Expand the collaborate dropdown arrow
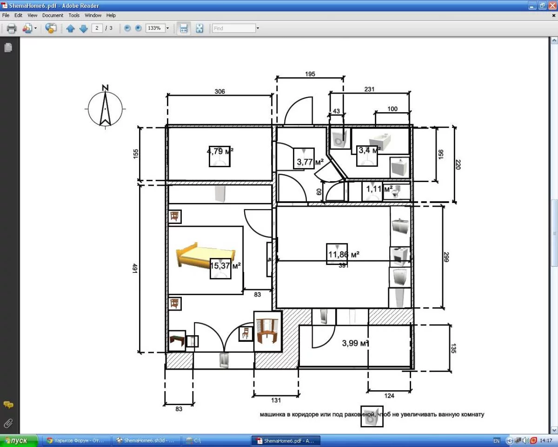558x447 pixels. [x=35, y=28]
